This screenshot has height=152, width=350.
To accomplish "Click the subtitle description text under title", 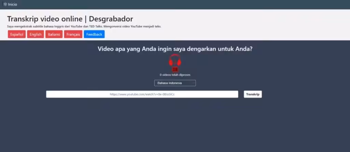I will click(84, 26).
